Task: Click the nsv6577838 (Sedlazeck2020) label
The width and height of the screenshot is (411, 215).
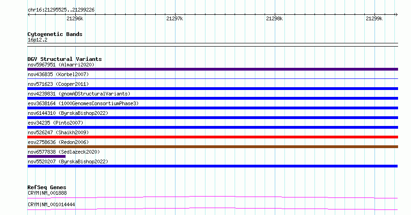Action: point(64,152)
